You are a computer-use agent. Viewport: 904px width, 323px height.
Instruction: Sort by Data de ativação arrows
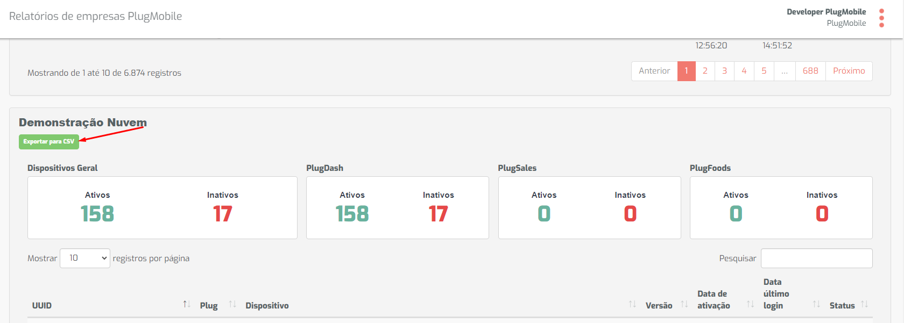751,304
